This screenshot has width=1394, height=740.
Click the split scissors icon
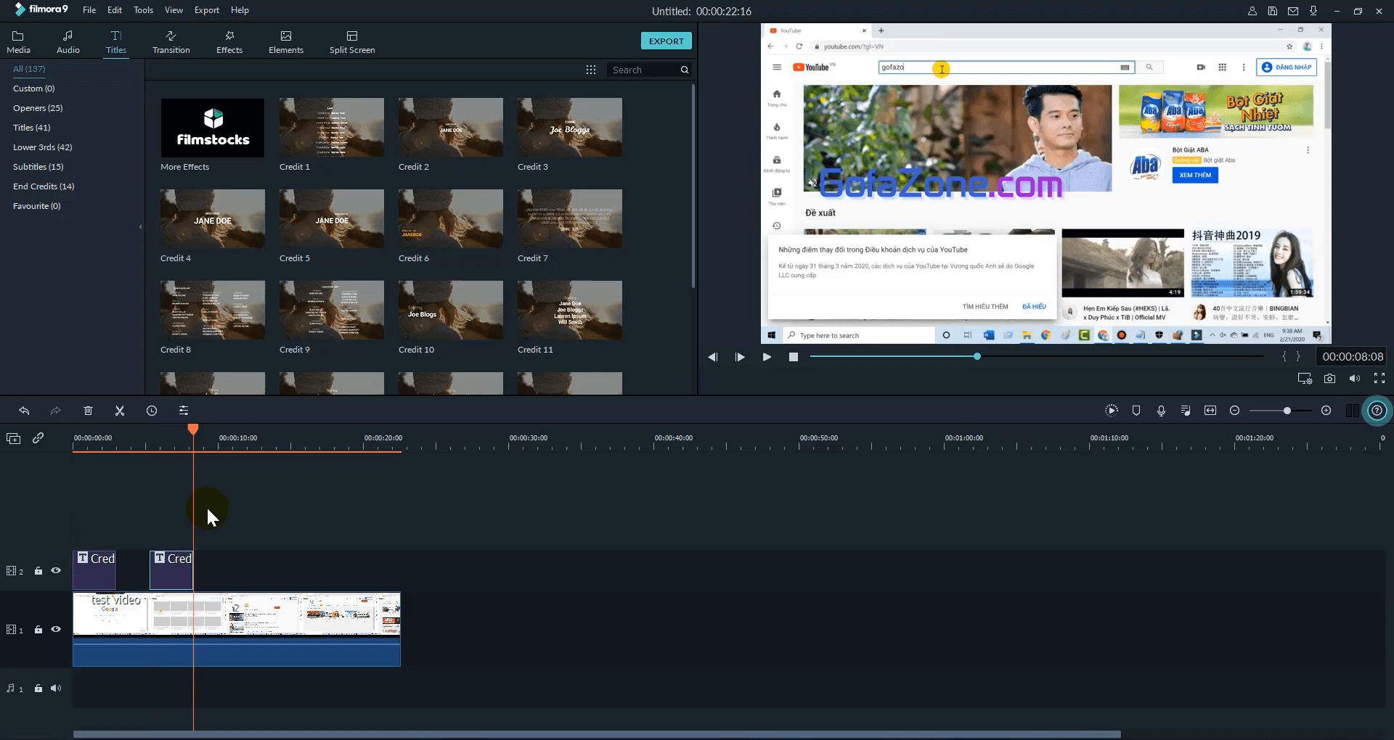pos(120,411)
